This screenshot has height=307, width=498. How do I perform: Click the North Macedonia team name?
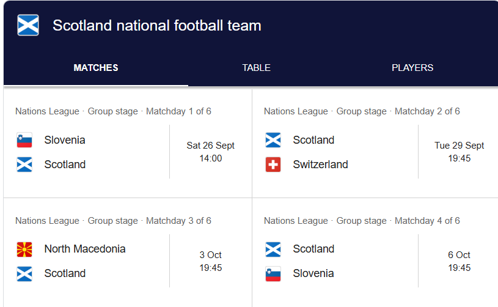(85, 249)
